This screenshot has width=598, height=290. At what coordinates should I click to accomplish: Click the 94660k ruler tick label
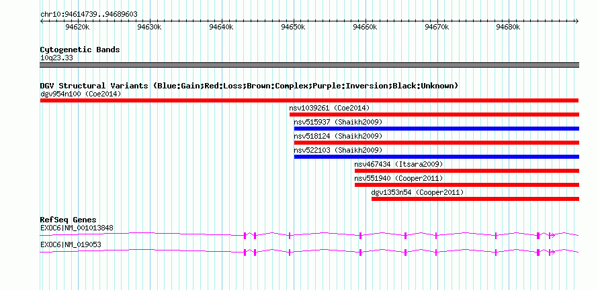[365, 27]
